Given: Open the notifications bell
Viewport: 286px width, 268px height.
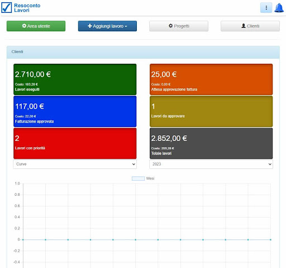Looking at the screenshot, I should tap(279, 8).
